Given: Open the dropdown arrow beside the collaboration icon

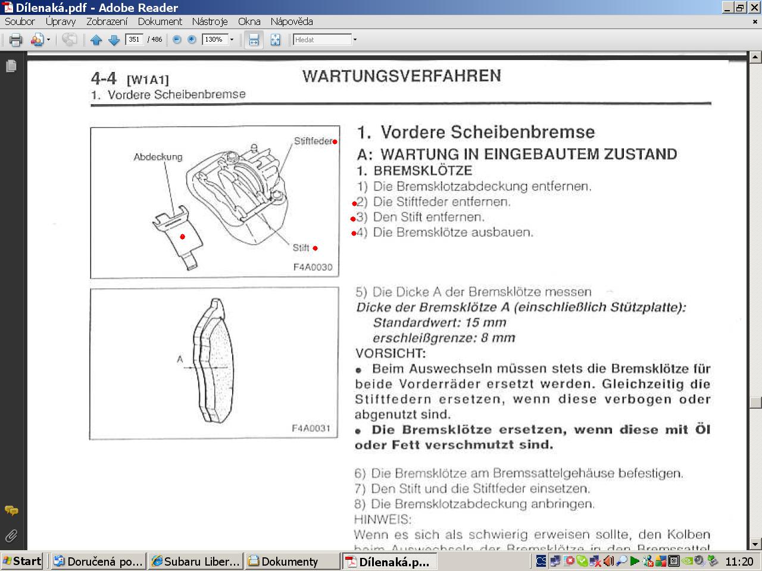Looking at the screenshot, I should point(48,40).
